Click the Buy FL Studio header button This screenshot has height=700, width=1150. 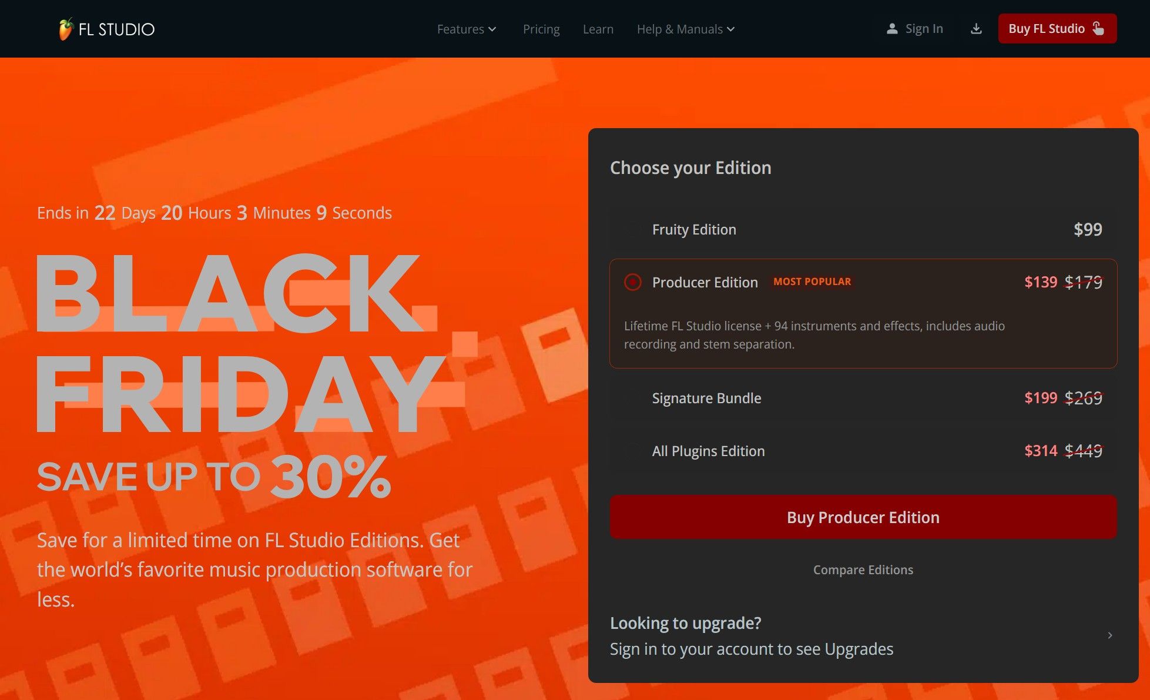1046,29
